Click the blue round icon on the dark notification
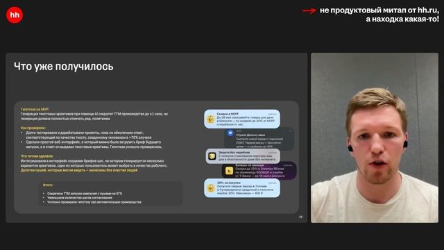Image resolution: width=444 pixels, height=250 pixels. coord(230,133)
